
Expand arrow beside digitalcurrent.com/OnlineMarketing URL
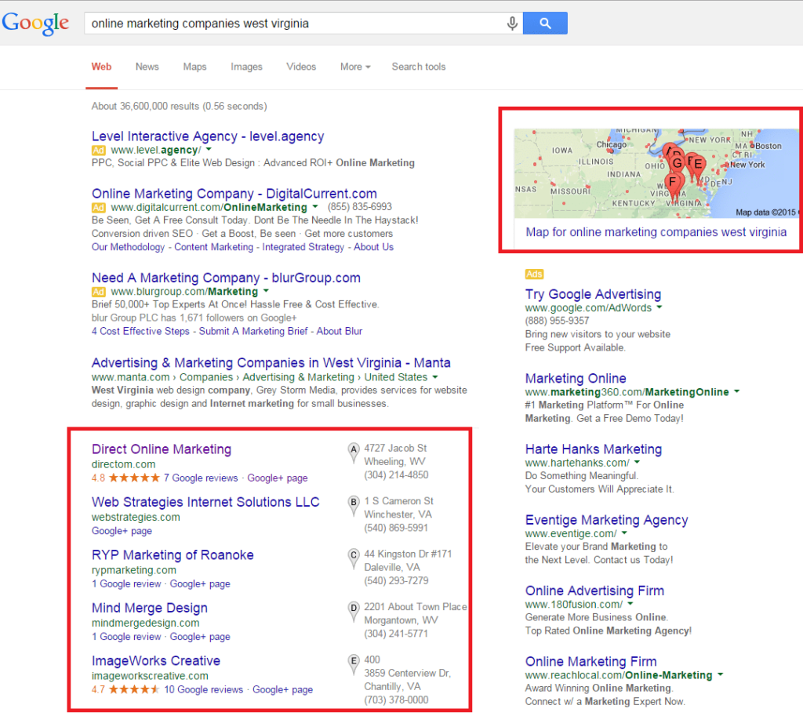point(315,207)
